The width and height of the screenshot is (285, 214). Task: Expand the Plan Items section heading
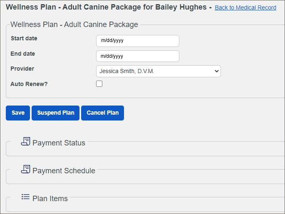[x=50, y=198]
